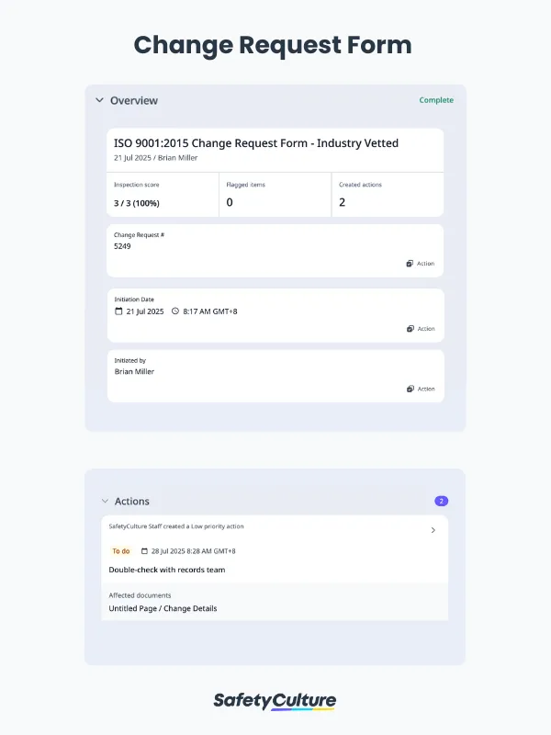Click the inspection score 3/3 value
The image size is (551, 735).
coord(135,201)
